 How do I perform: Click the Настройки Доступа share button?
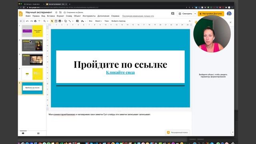coord(211,14)
